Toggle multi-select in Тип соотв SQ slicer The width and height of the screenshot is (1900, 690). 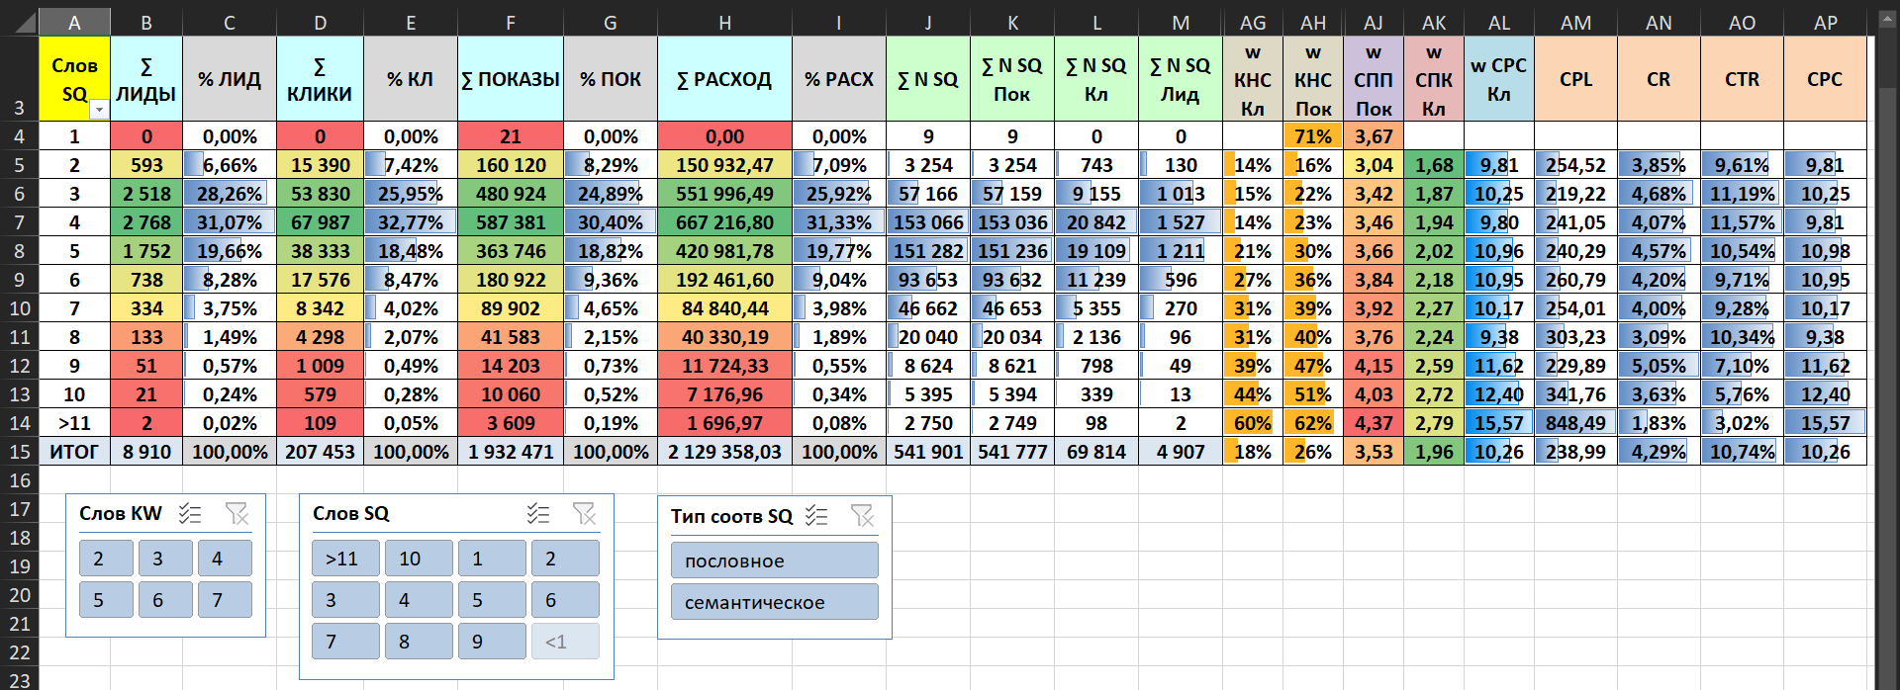tap(816, 516)
